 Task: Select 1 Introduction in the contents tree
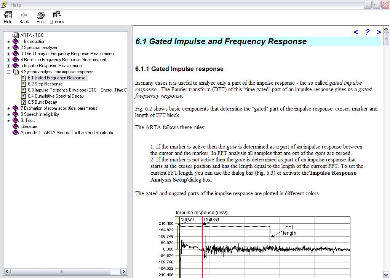[x=33, y=41]
